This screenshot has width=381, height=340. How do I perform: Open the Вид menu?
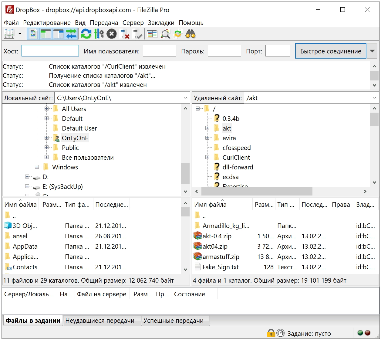click(80, 23)
